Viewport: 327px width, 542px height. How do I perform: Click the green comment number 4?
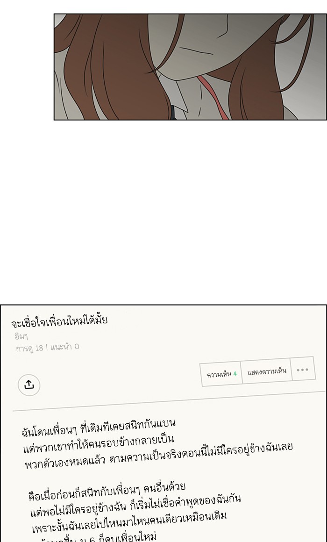coord(235,373)
